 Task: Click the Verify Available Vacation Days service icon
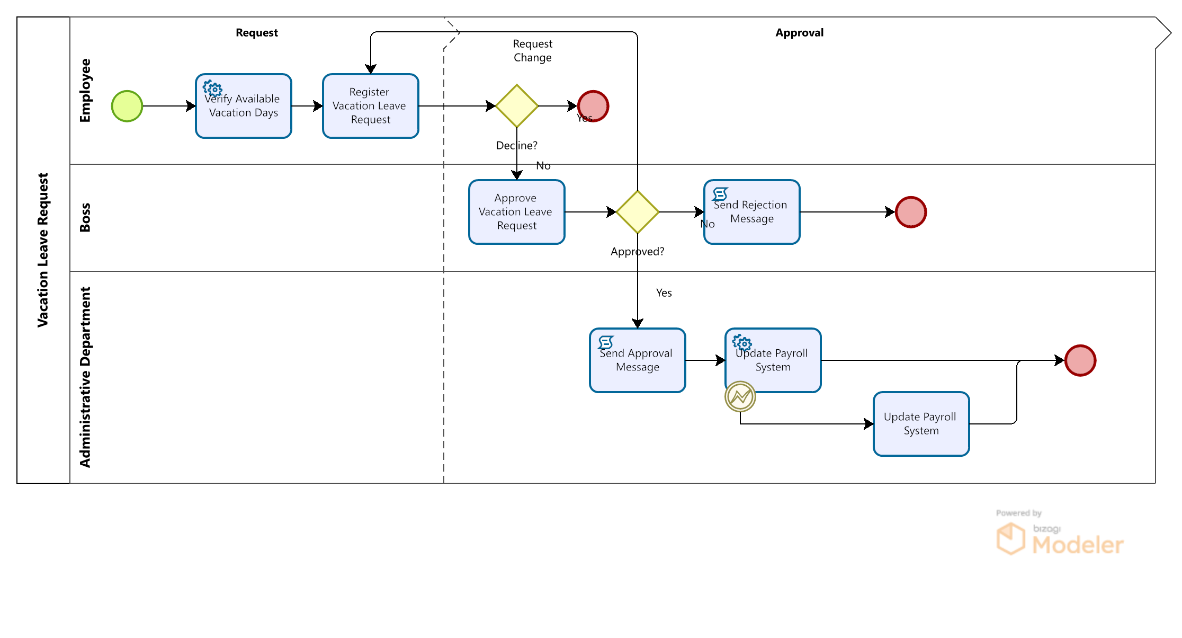click(x=210, y=89)
